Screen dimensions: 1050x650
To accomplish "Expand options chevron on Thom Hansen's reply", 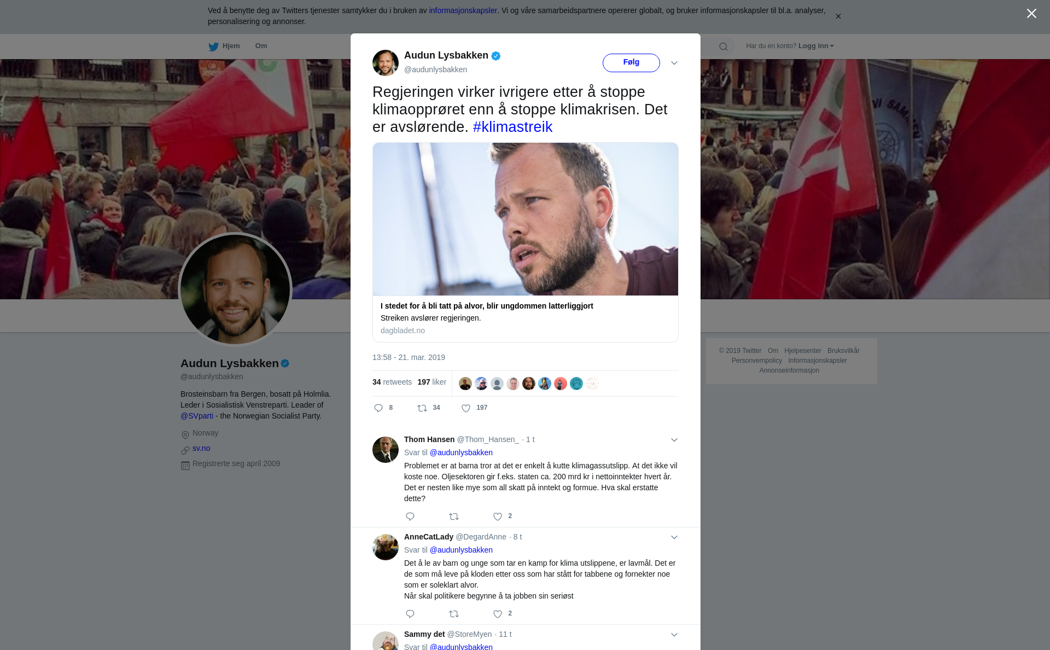I will point(674,440).
